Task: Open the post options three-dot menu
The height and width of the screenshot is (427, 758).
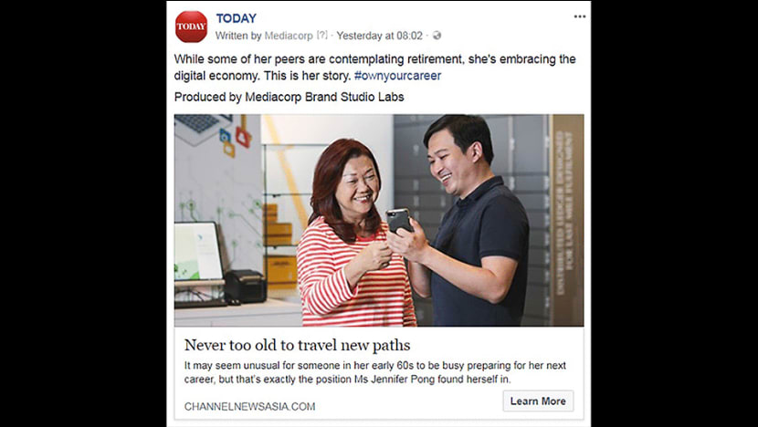Action: tap(580, 16)
